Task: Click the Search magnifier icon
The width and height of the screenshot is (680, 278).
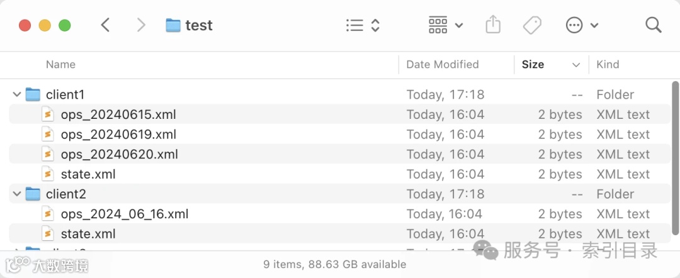Action: [653, 25]
